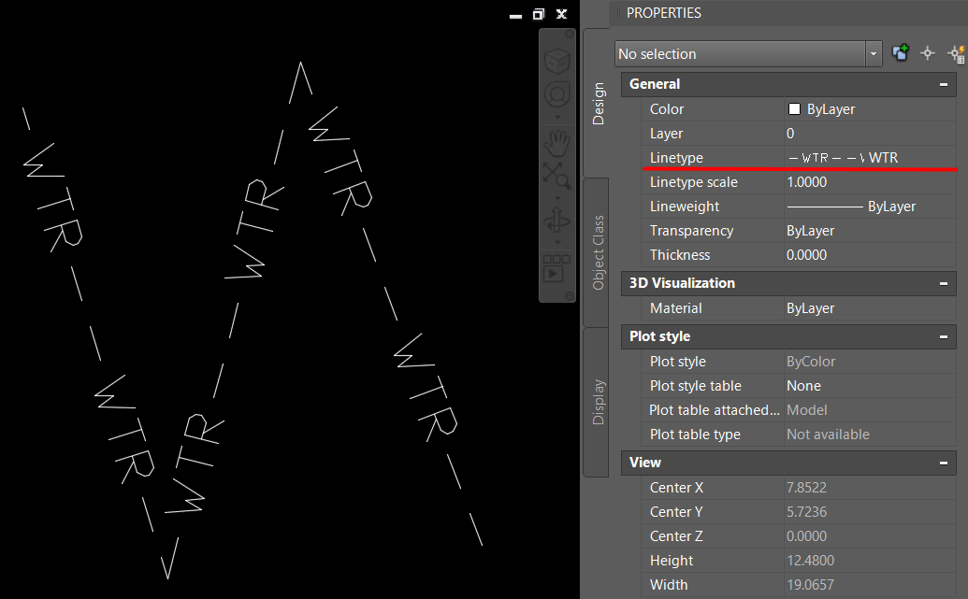Image resolution: width=968 pixels, height=599 pixels.
Task: Select the Pan hand tool
Action: 556,143
